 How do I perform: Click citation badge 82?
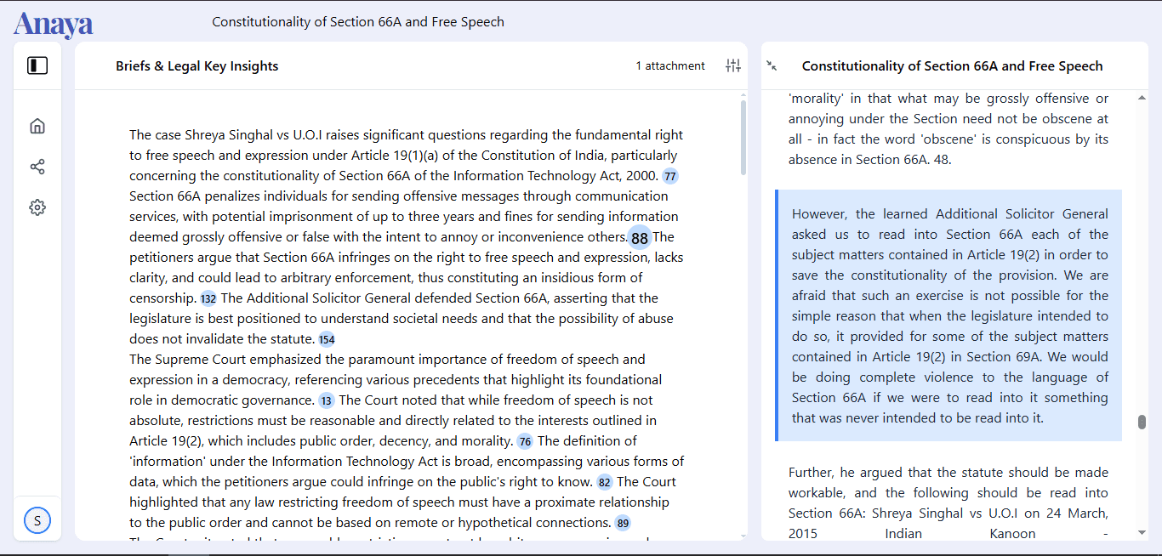604,482
